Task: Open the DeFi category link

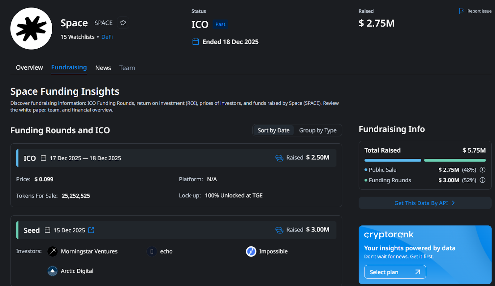Action: tap(107, 37)
